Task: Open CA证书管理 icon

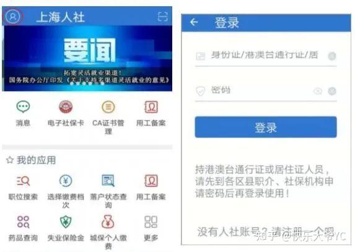Action: pos(108,106)
